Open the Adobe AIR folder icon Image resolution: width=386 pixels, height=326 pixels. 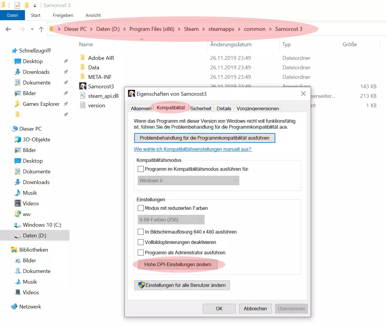pos(83,58)
